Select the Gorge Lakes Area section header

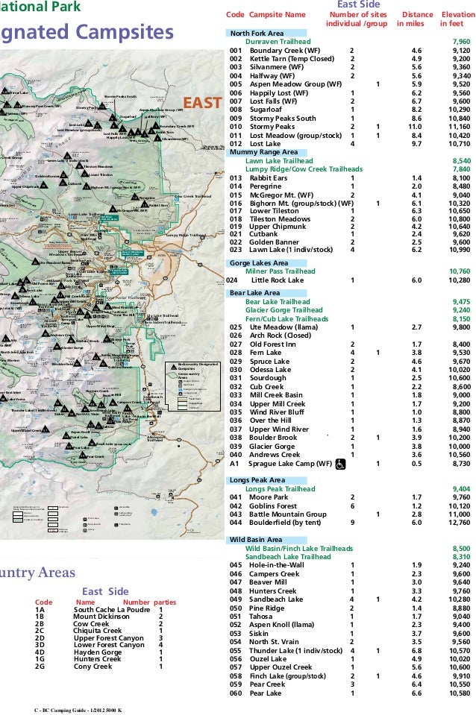pyautogui.click(x=266, y=263)
